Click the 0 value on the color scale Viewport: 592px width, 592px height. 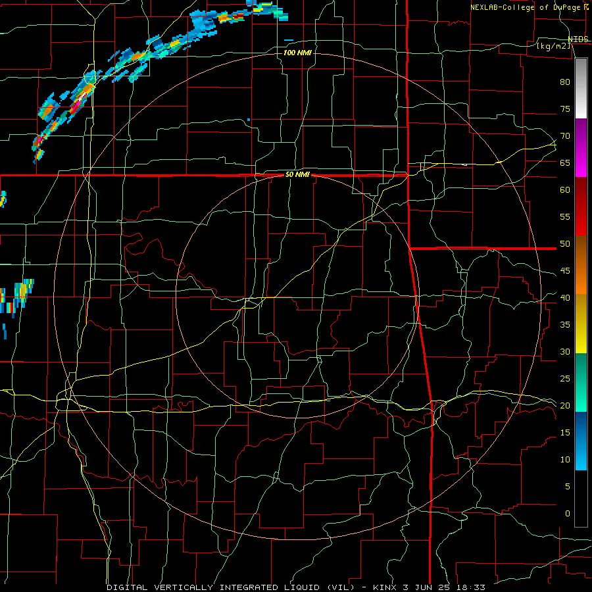coord(568,513)
